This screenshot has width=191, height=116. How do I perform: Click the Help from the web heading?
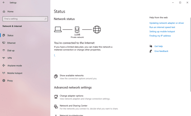[159, 17]
